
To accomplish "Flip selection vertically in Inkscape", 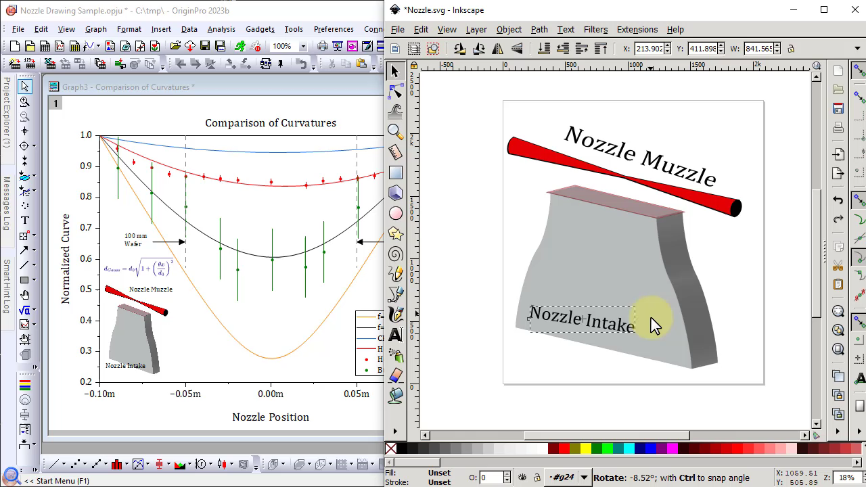I will [518, 49].
